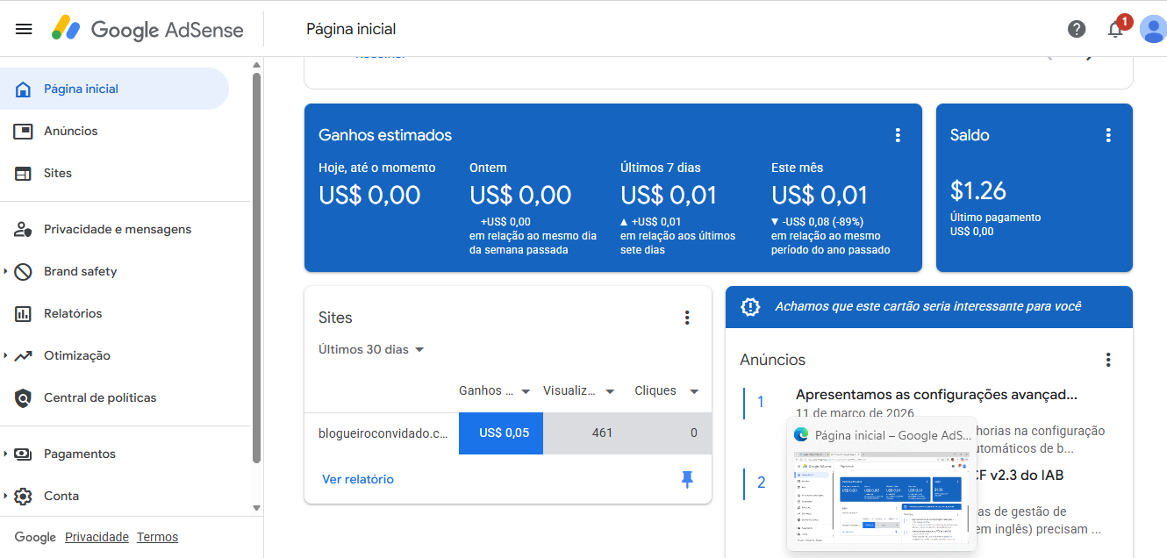This screenshot has width=1167, height=558.
Task: Open Ganhos estimados card options menu
Action: pos(897,135)
